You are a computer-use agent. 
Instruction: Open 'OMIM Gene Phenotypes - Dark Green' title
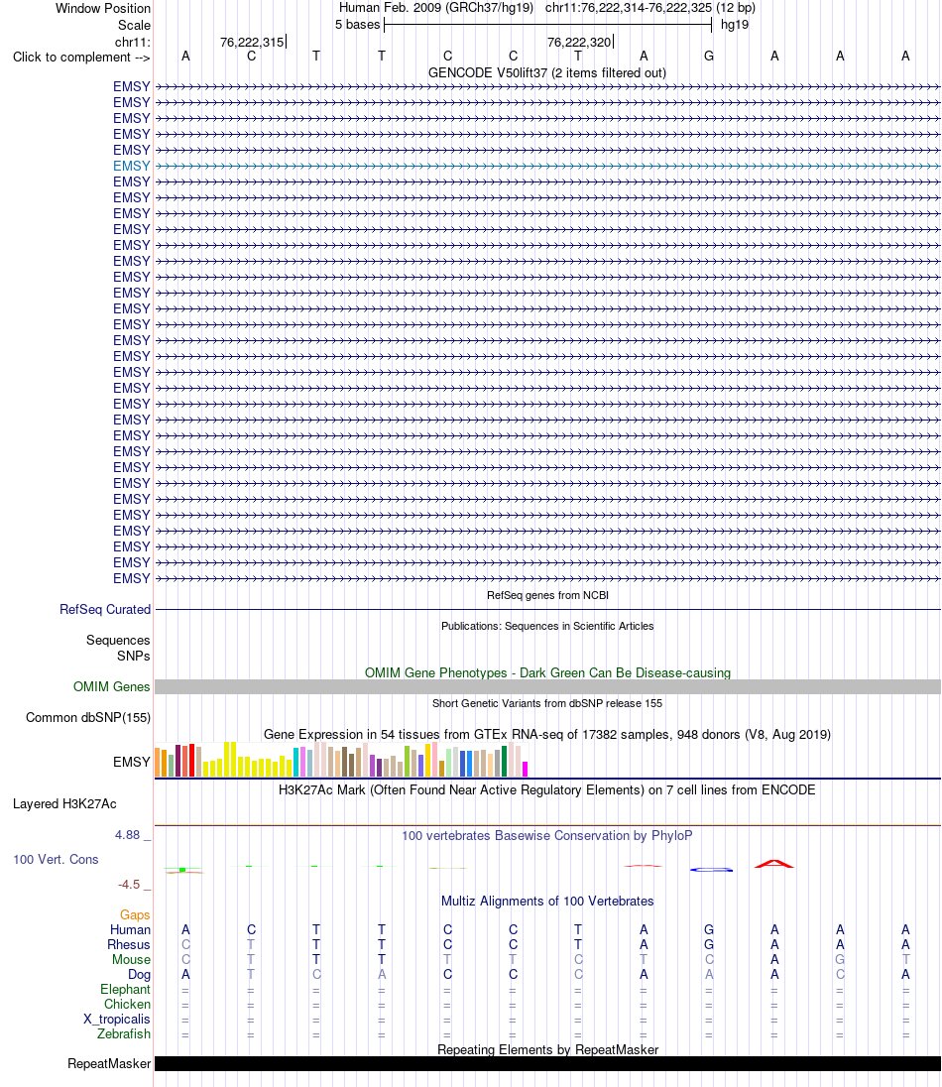[x=547, y=672]
